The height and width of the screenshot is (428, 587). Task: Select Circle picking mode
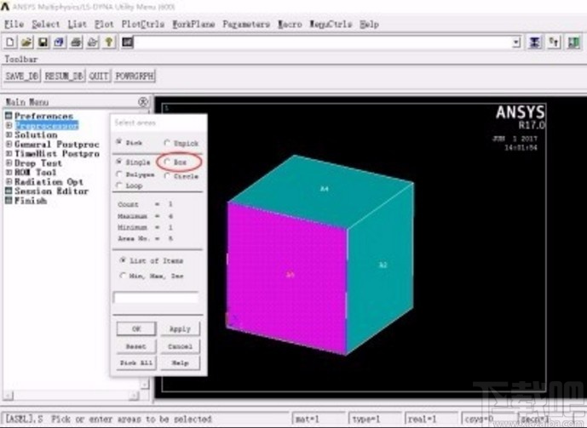tap(167, 175)
